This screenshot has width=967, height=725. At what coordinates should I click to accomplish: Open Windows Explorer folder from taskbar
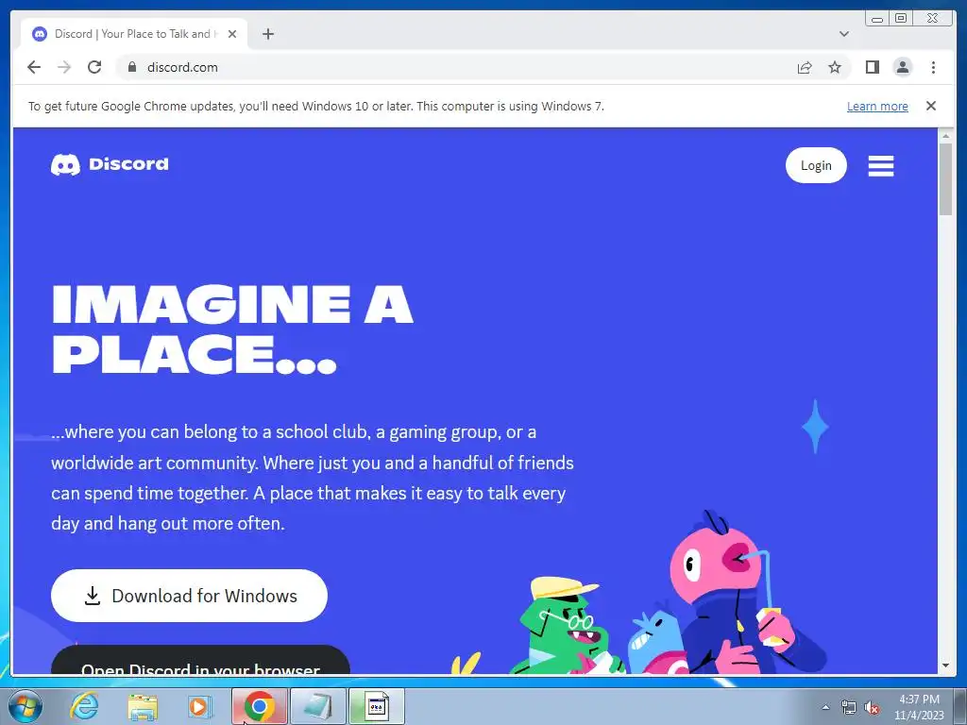(143, 706)
